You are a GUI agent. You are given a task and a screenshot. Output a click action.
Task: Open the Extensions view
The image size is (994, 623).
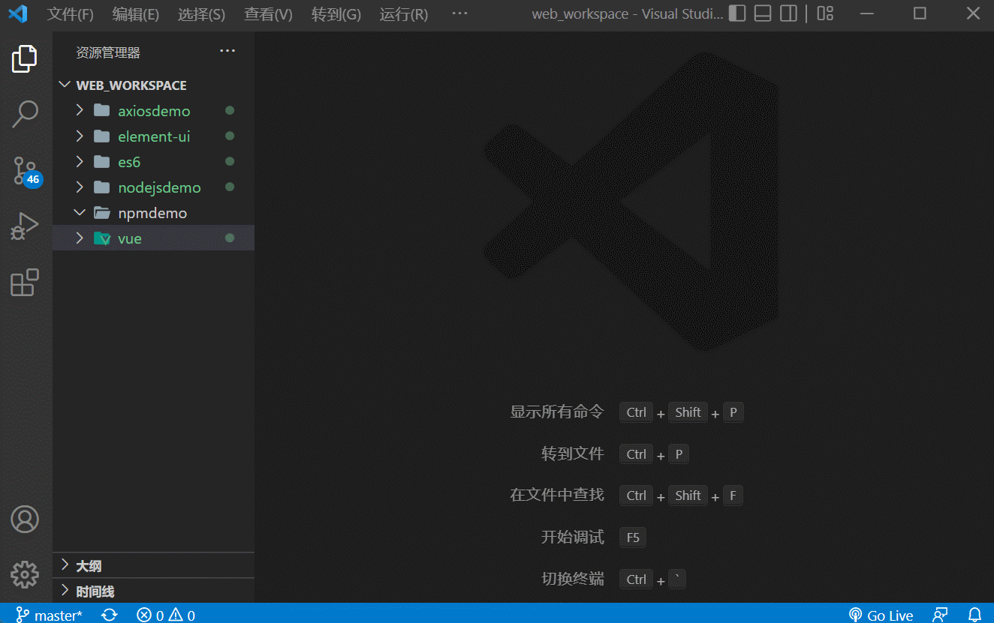[x=25, y=283]
